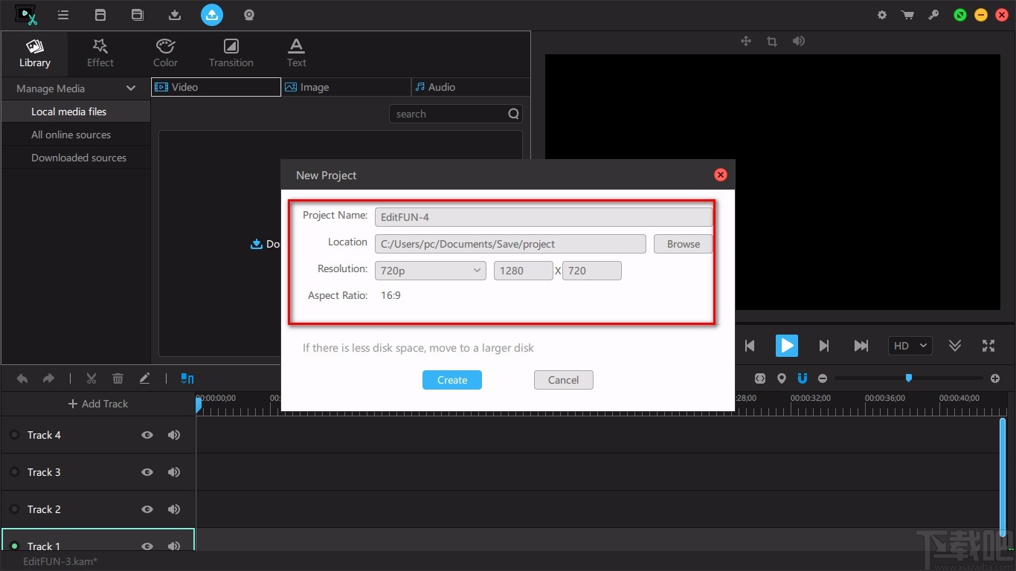Click the undo arrow in timeline toolbar

22,378
